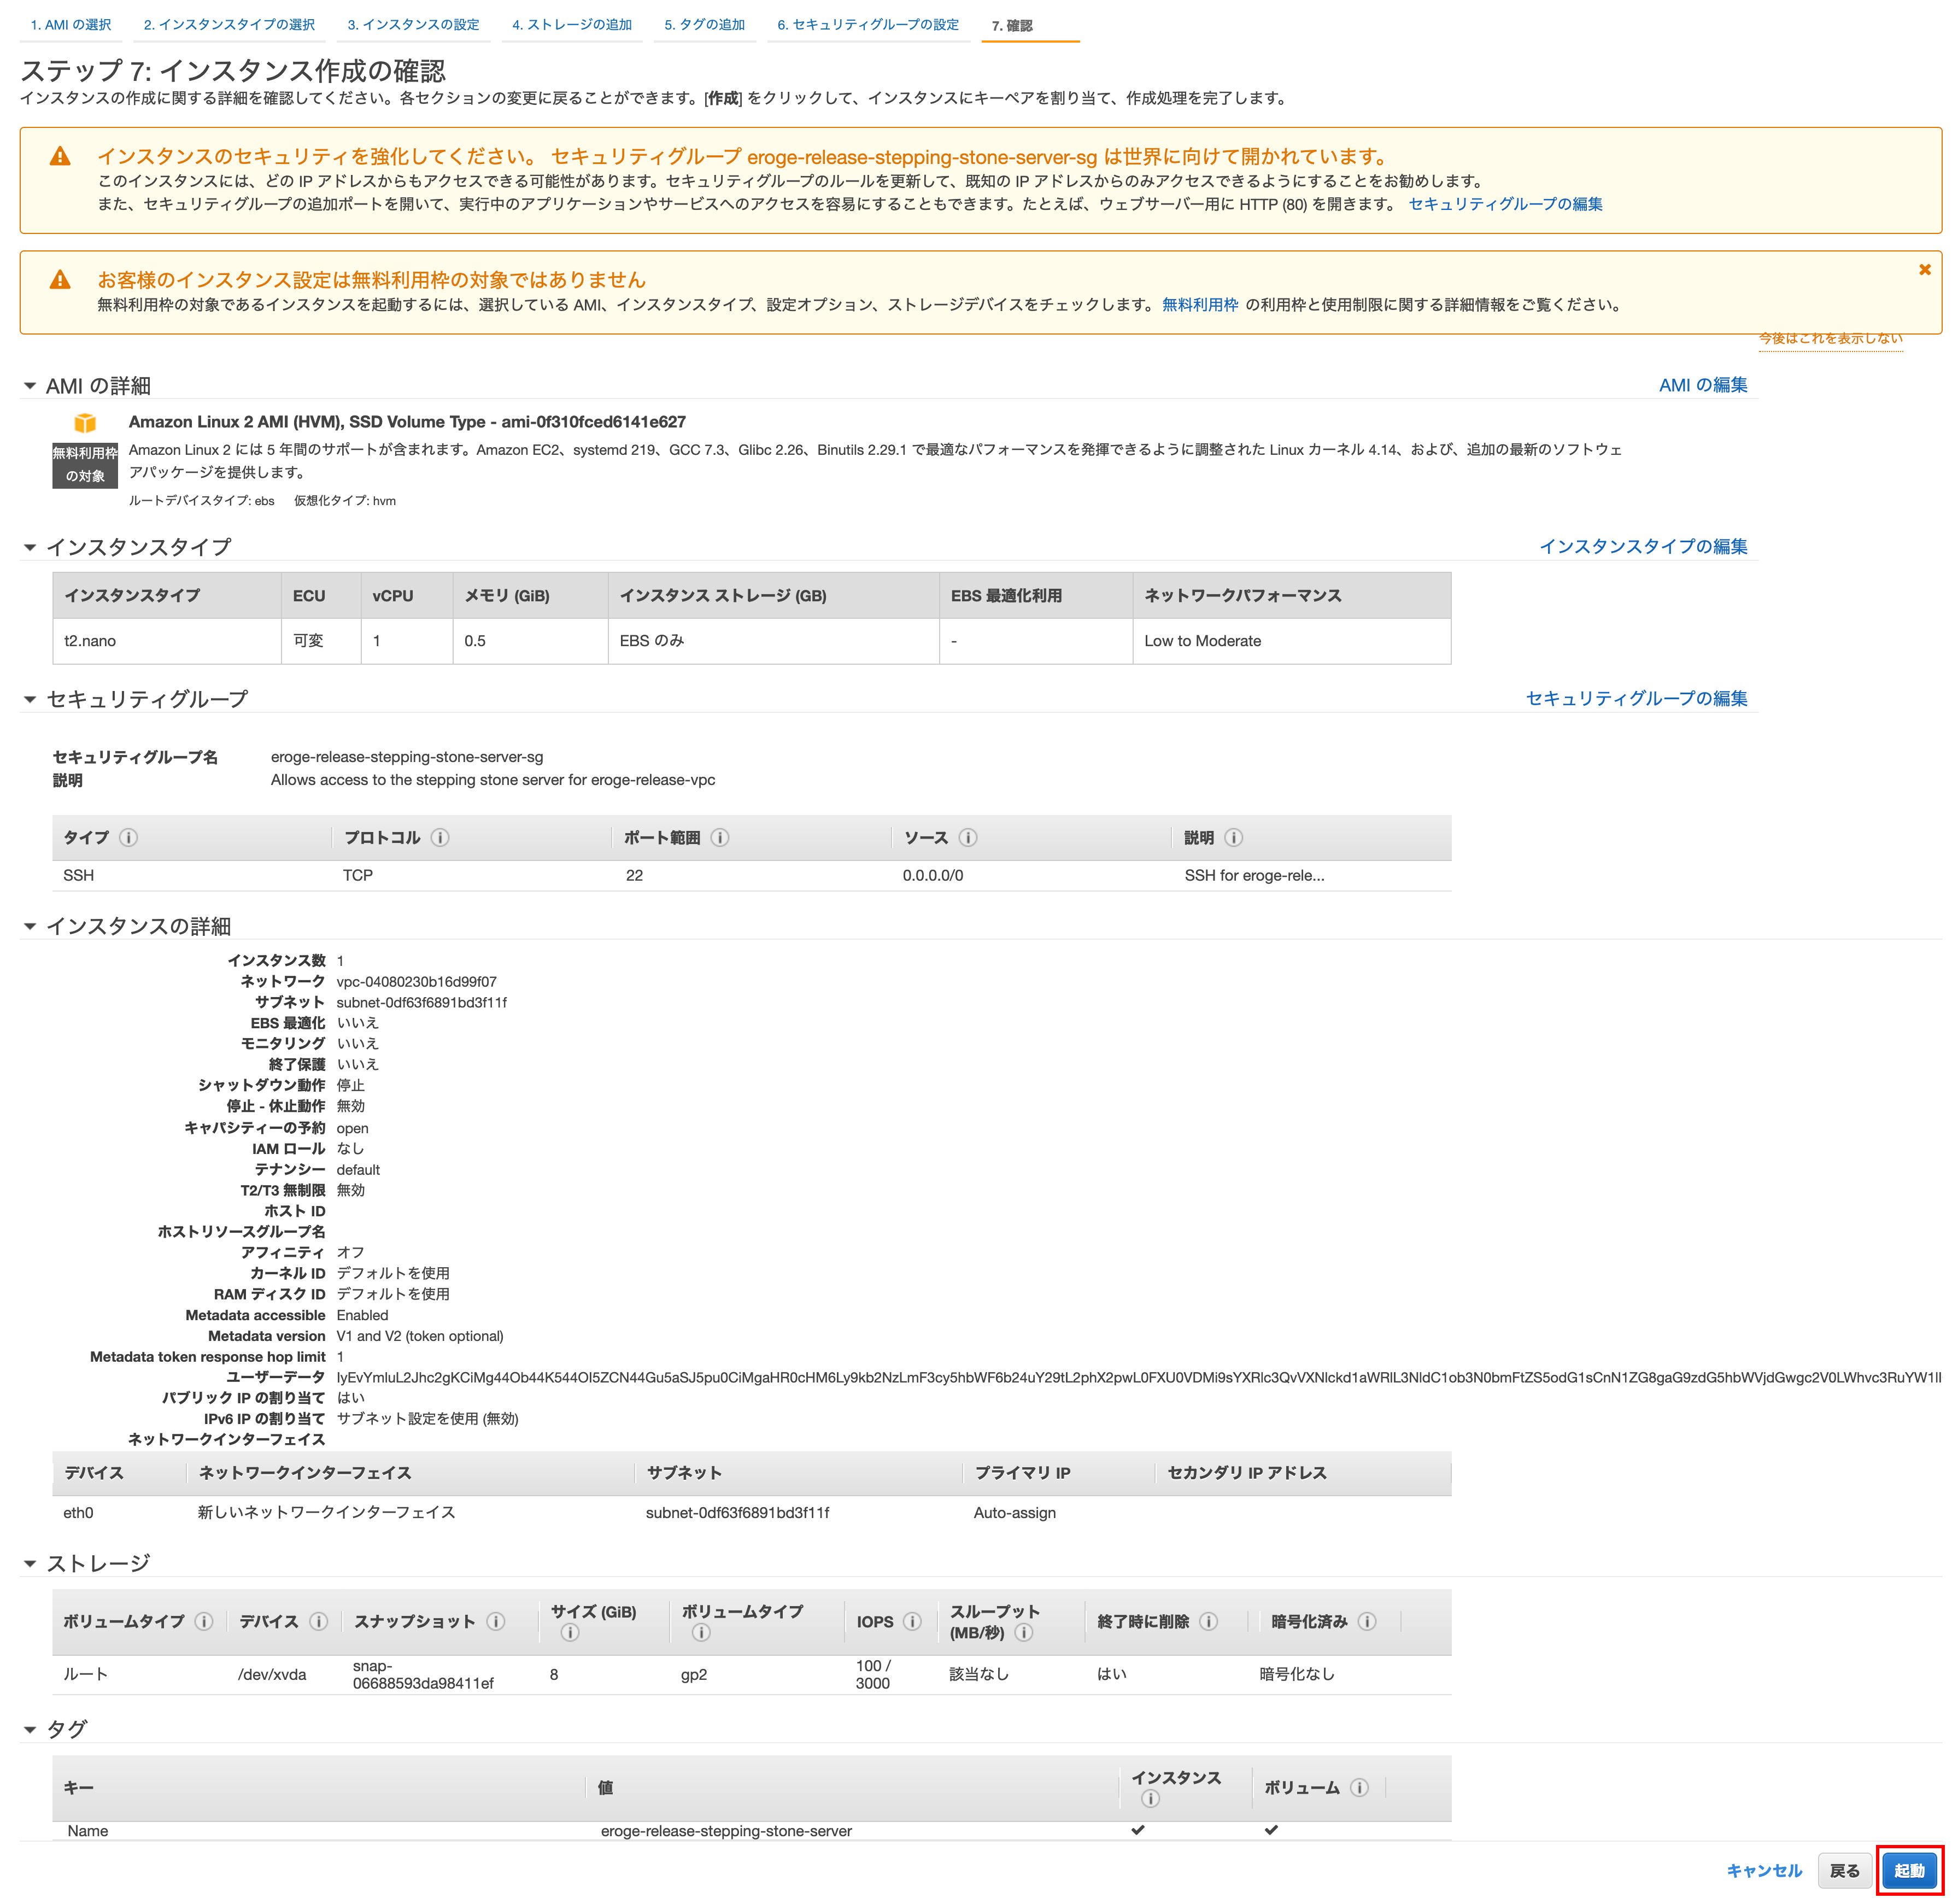Collapse the AMI の詳細 section
The height and width of the screenshot is (1904, 1958).
tap(30, 386)
